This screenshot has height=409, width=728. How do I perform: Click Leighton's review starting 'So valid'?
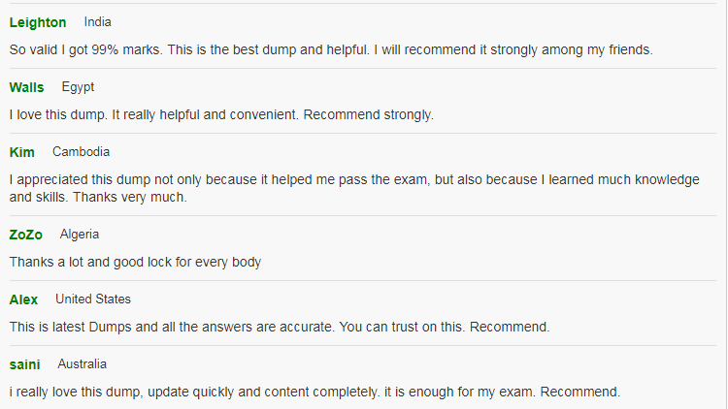tap(330, 49)
